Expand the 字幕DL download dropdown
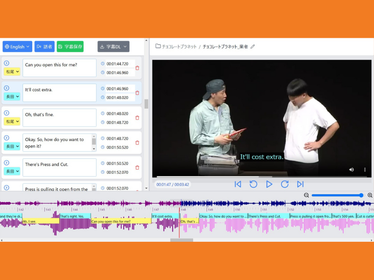The width and height of the screenshot is (374, 280). 114,47
